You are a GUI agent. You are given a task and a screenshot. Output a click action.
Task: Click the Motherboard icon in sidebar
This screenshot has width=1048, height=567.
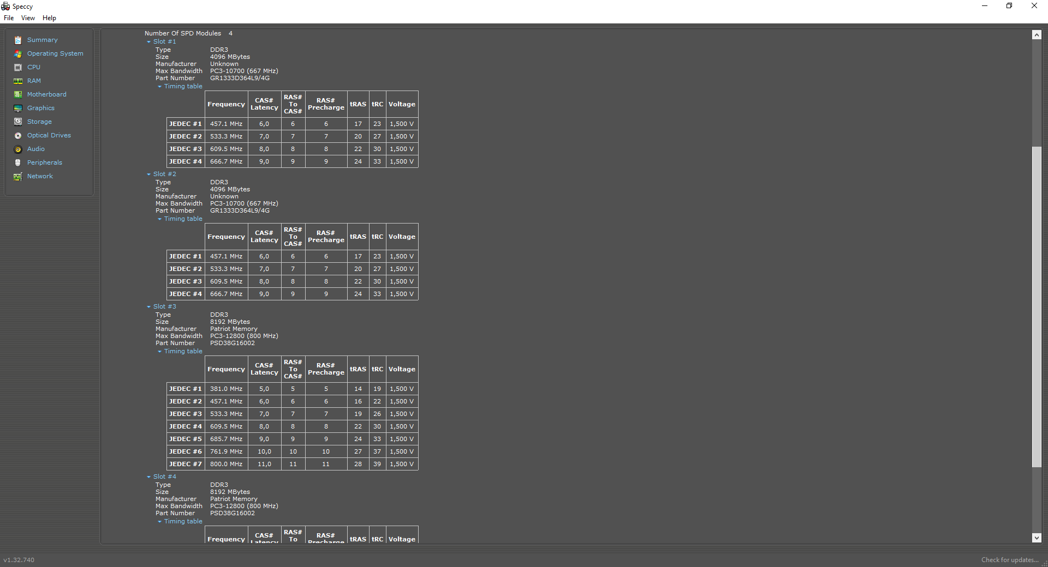click(18, 94)
